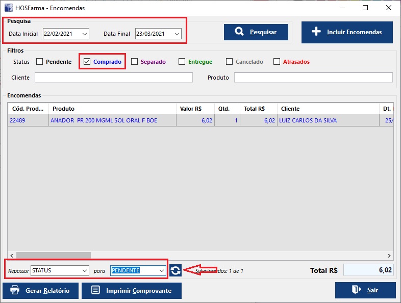The height and width of the screenshot is (303, 401).
Task: Check the Entregue filter checkbox
Action: tap(182, 62)
